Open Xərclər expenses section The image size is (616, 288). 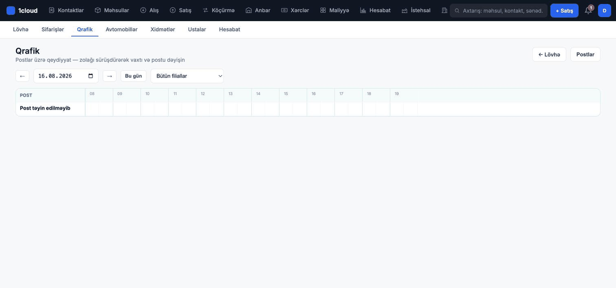click(295, 10)
